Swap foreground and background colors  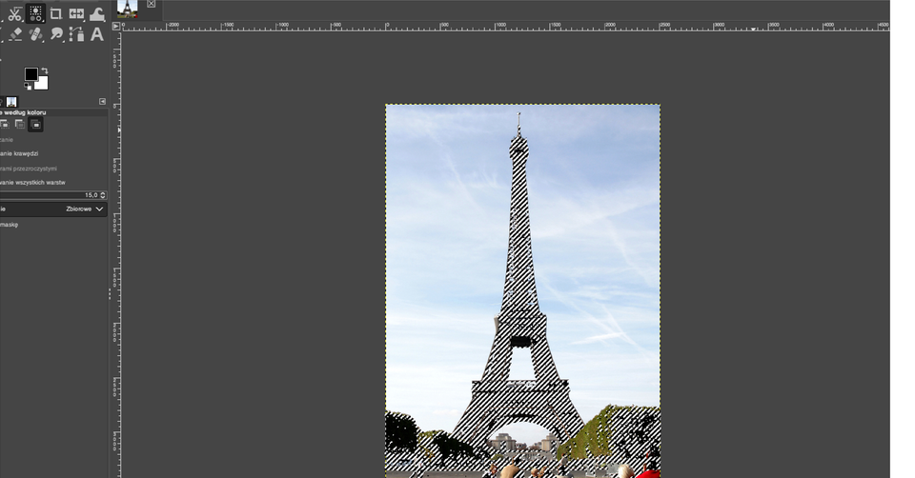pos(45,70)
